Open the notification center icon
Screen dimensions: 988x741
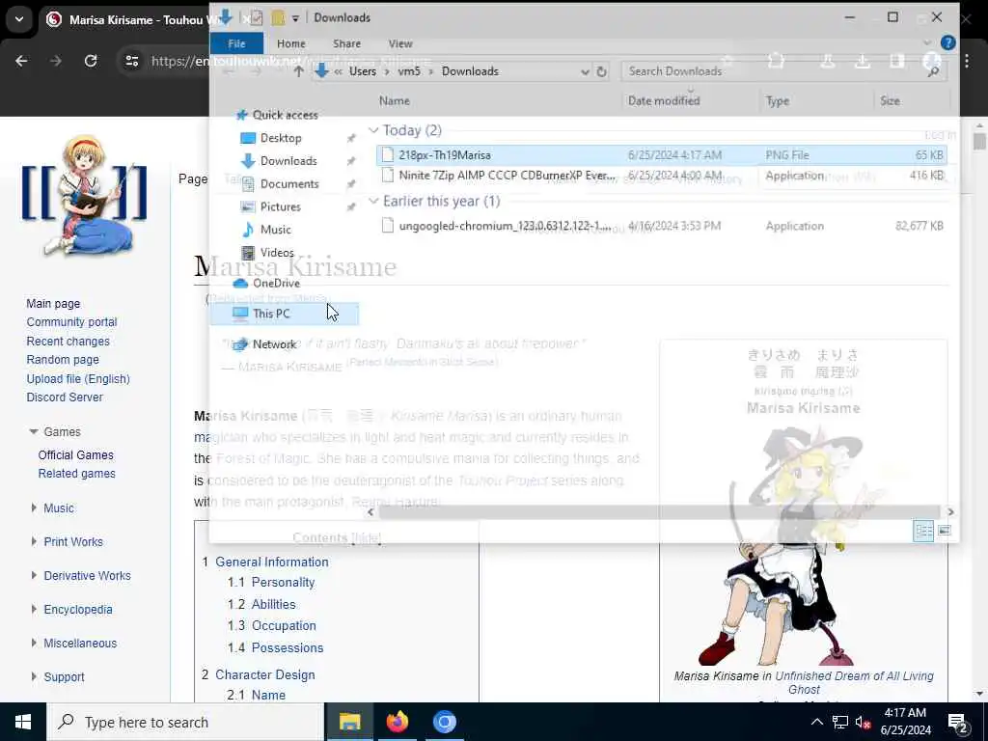(957, 723)
